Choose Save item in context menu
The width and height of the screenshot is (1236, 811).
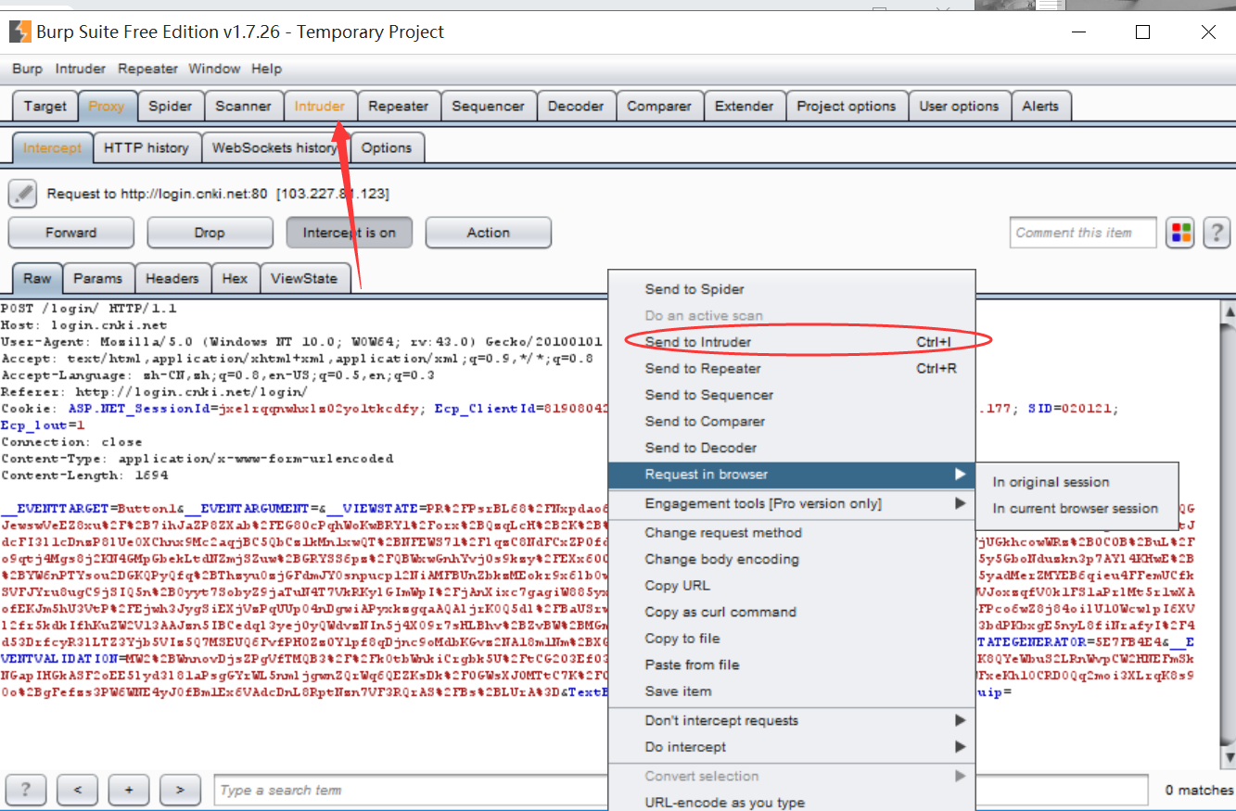pyautogui.click(x=792, y=691)
